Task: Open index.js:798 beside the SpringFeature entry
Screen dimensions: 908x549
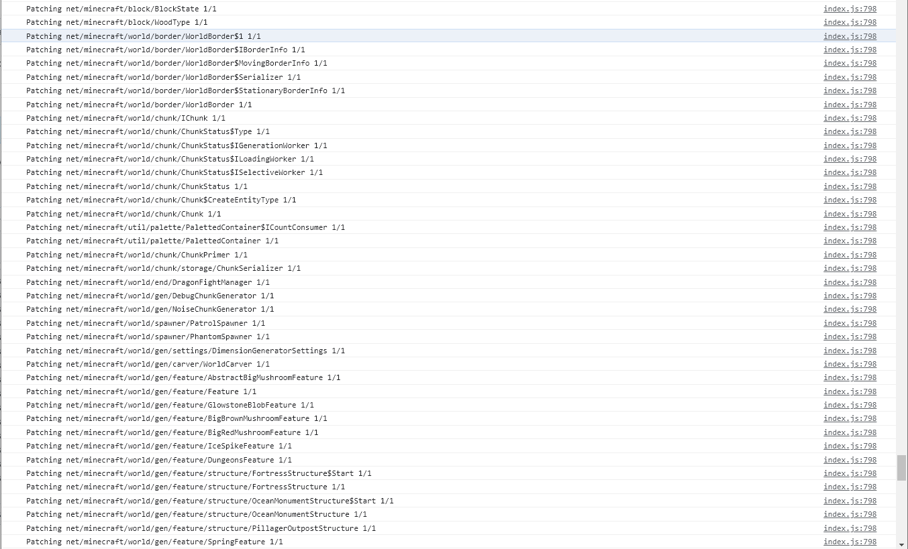Action: 850,542
